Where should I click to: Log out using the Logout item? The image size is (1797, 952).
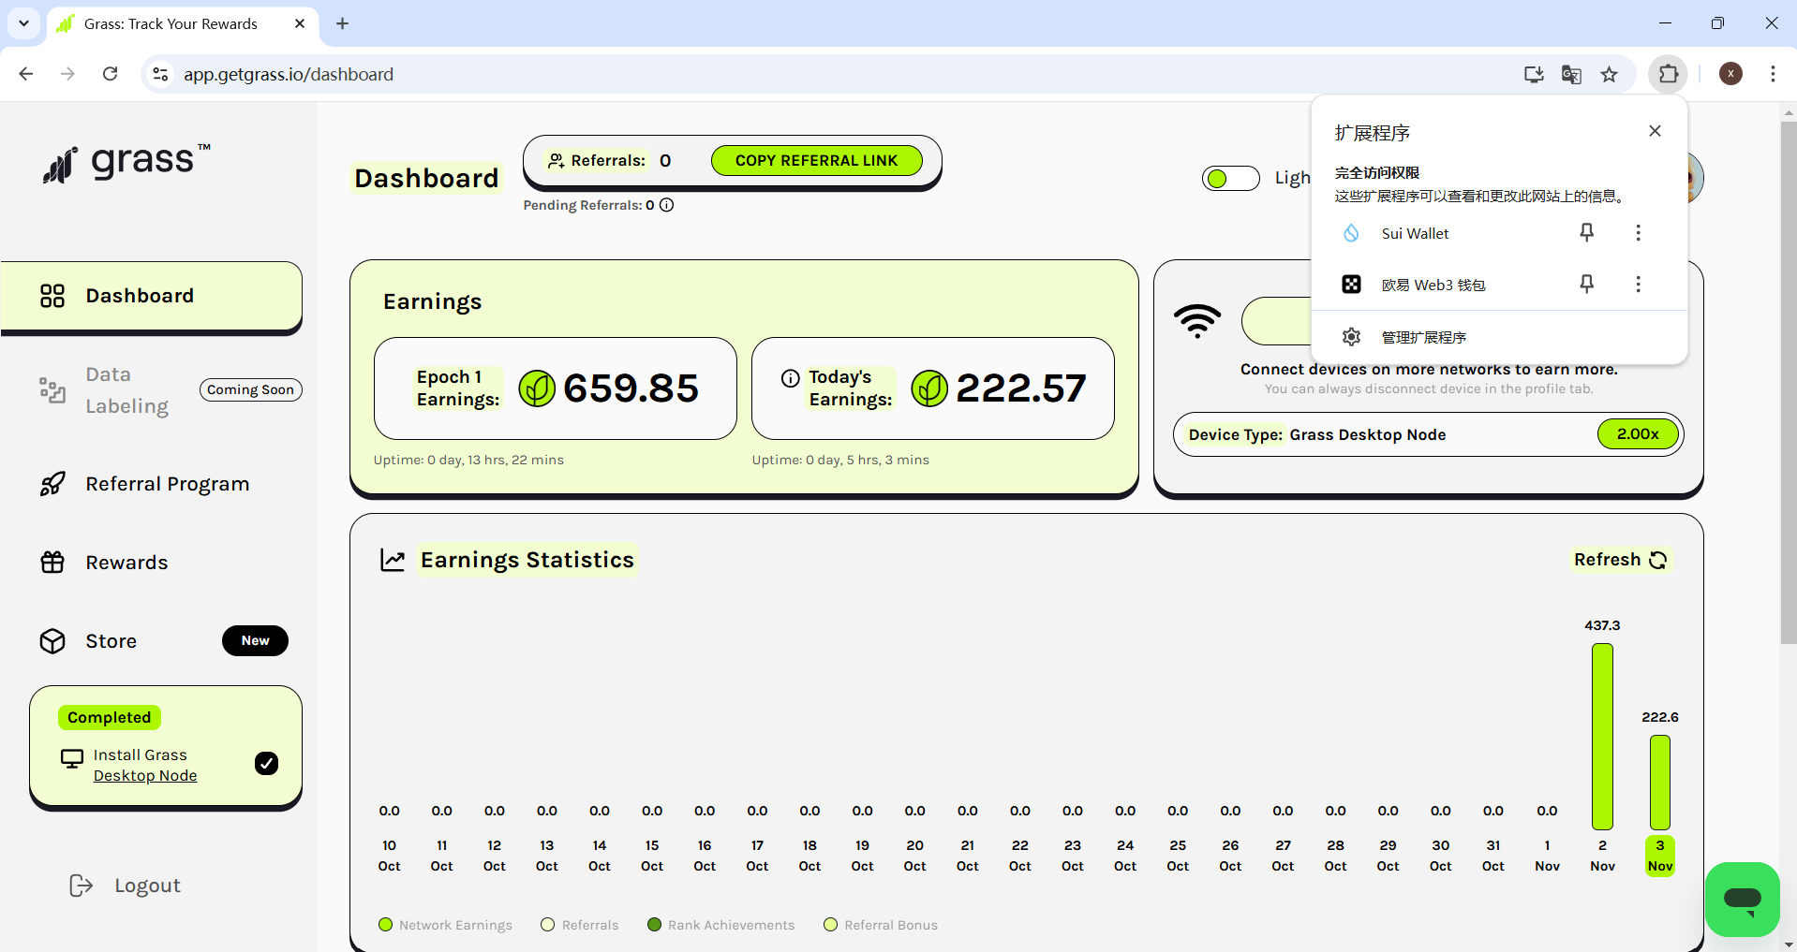tap(126, 886)
